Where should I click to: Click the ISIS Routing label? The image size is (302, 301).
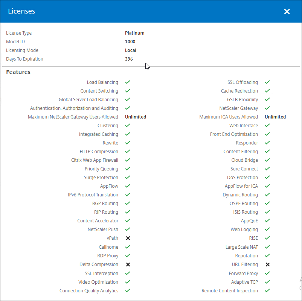click(x=246, y=212)
